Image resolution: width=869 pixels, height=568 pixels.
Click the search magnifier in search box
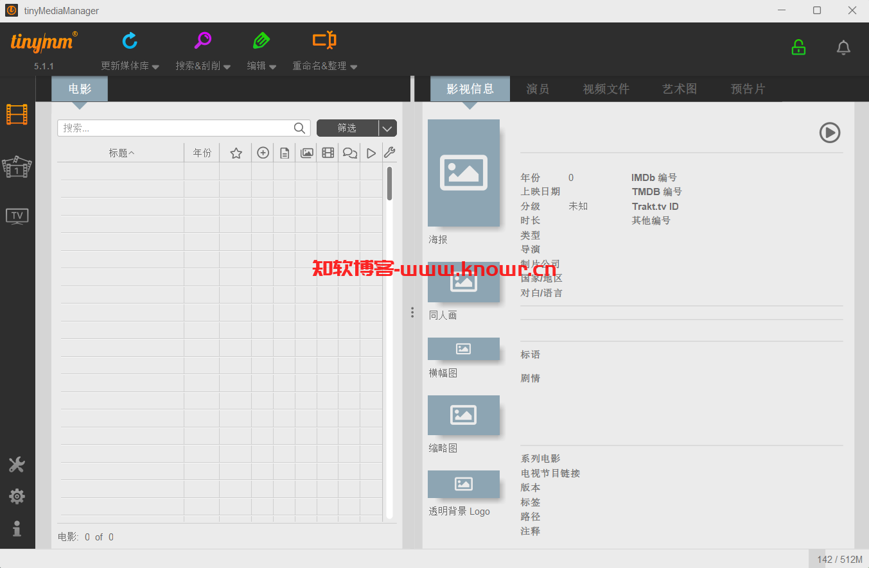(x=299, y=128)
